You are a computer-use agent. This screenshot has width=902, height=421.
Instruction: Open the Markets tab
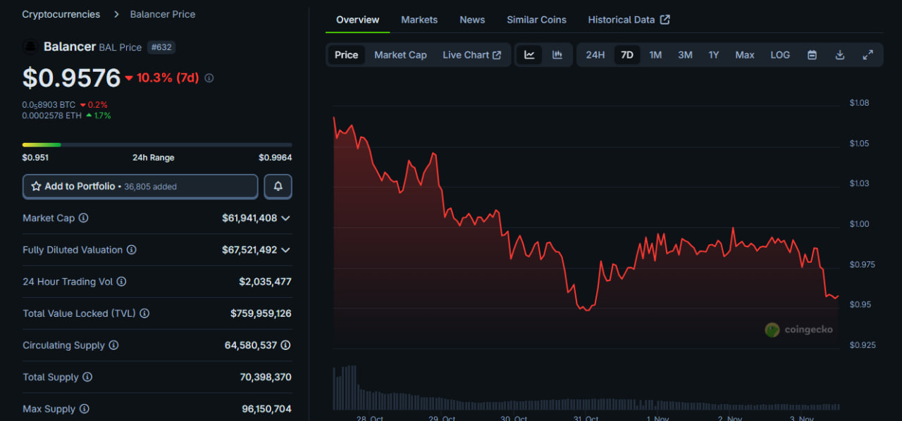click(419, 20)
